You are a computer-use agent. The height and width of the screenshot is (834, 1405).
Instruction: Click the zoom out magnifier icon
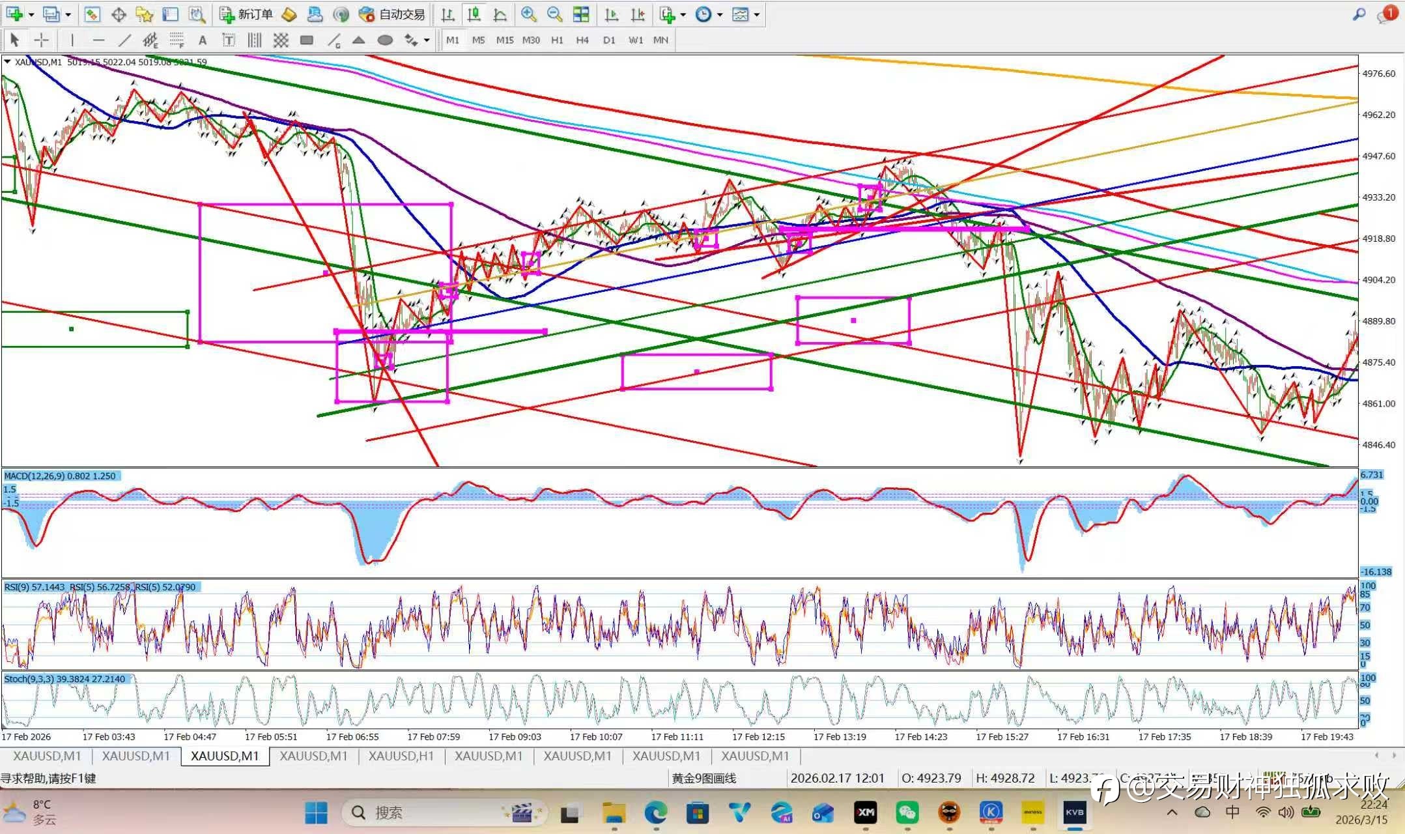point(554,14)
